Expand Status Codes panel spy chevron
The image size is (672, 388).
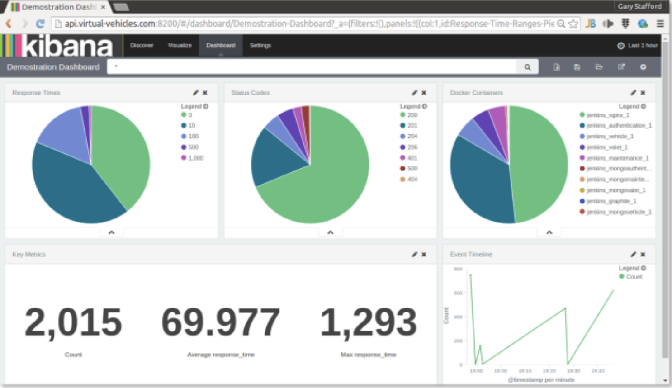tap(330, 232)
